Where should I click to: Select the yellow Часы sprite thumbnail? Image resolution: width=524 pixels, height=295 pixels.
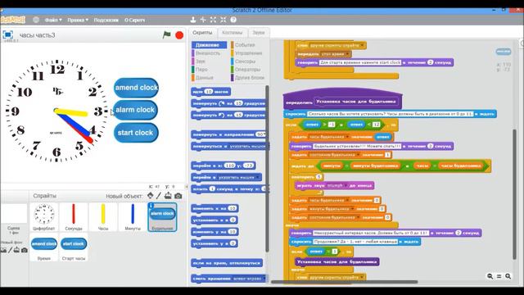103,216
